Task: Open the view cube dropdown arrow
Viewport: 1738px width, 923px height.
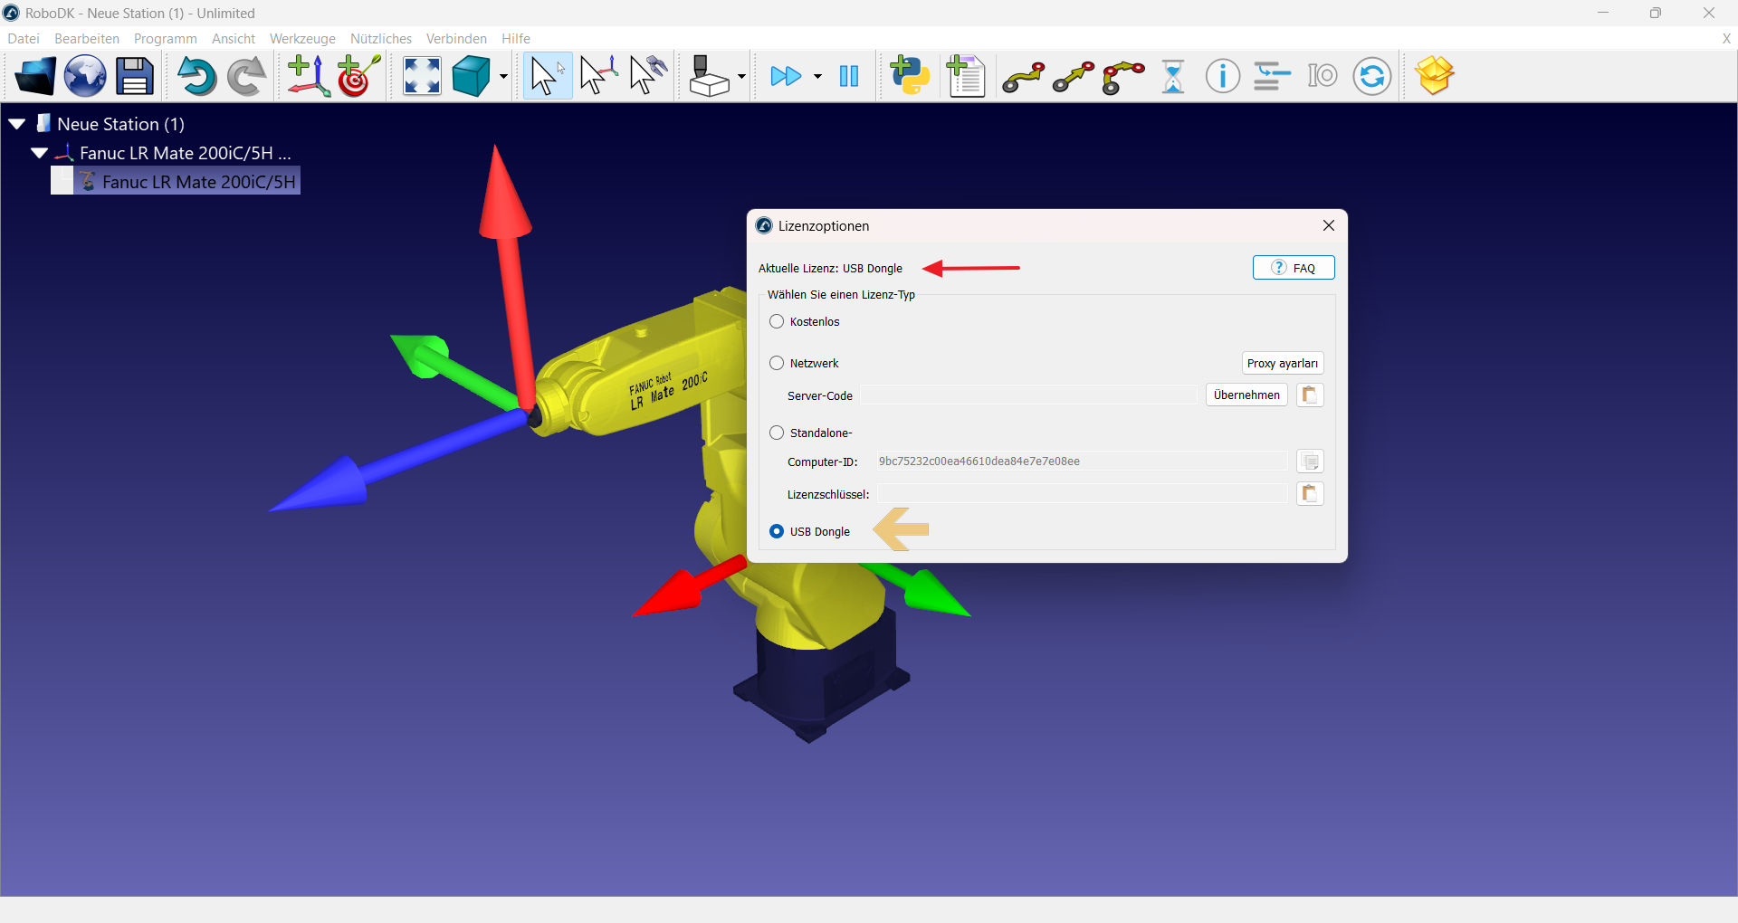Action: [503, 77]
